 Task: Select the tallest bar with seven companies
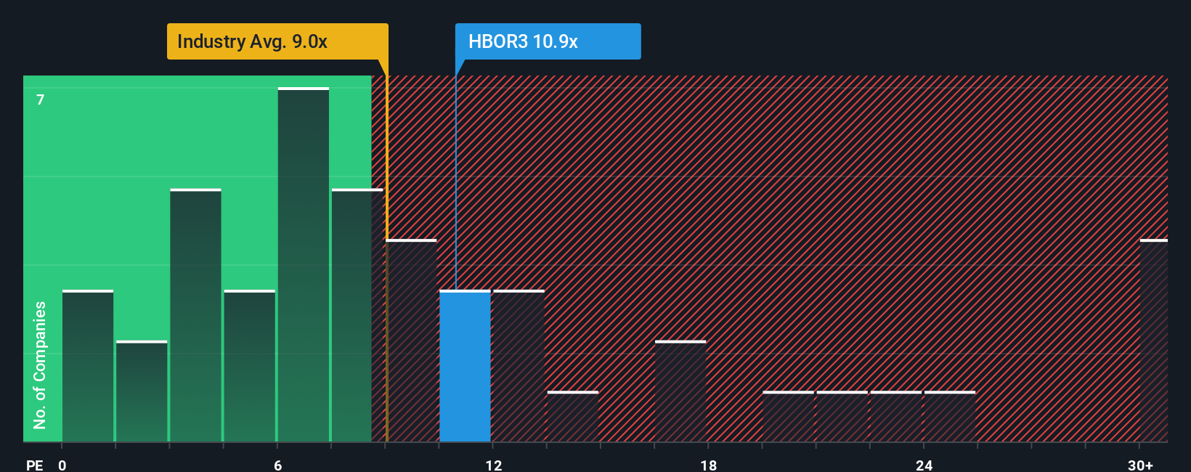(304, 264)
